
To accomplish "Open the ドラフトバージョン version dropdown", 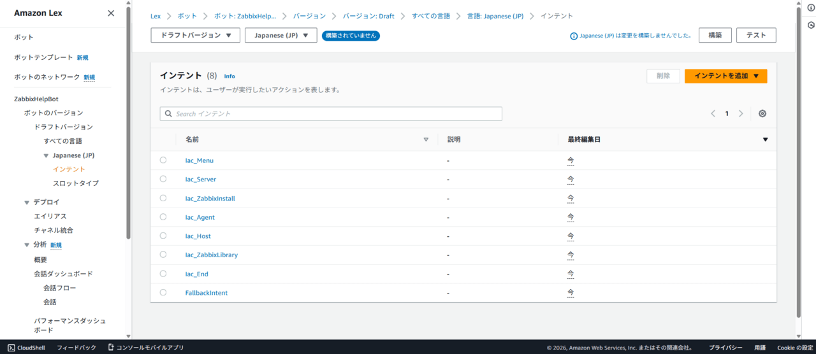I will coord(195,35).
